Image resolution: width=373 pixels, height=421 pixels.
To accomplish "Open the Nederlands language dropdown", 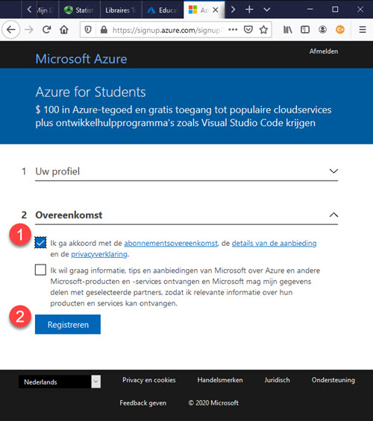I will coord(60,382).
